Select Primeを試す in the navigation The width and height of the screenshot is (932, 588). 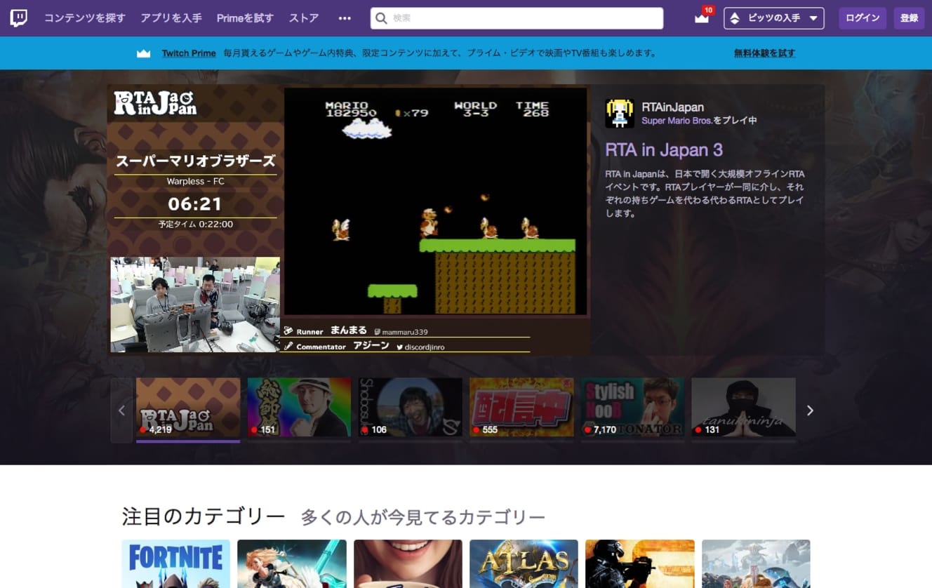[x=245, y=18]
